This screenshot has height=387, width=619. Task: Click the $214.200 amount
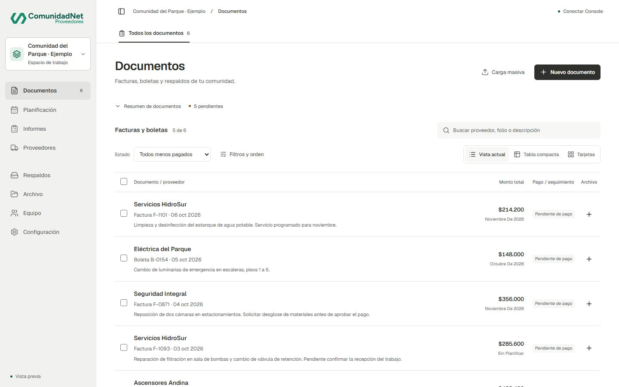(511, 210)
